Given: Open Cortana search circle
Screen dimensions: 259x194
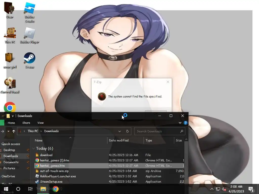Looking at the screenshot, I should click(x=18, y=189).
